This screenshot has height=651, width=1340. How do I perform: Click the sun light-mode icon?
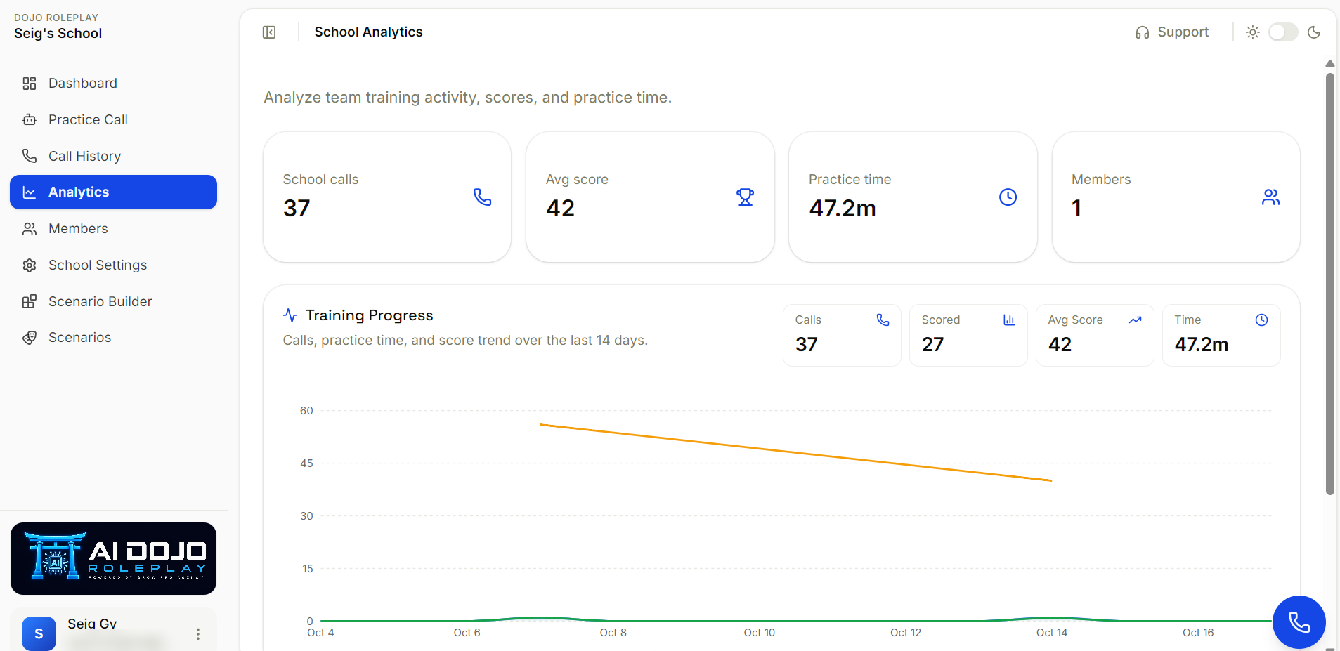click(1253, 32)
